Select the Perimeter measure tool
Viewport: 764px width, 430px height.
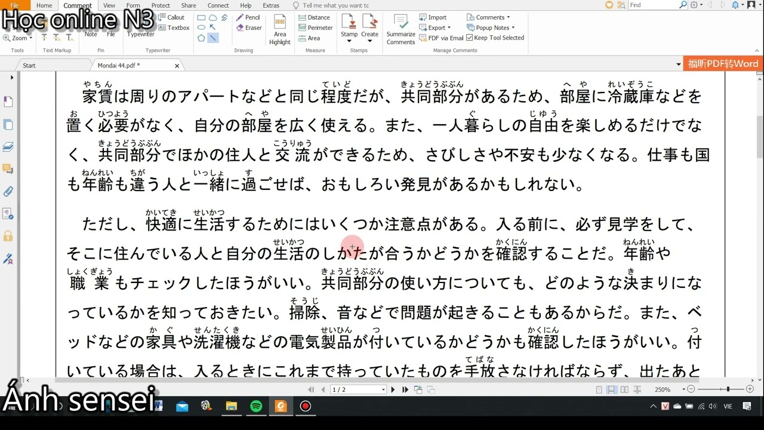coord(315,27)
